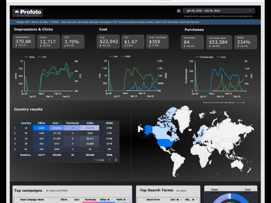Click the ROAS metric icon in Top campaigns header
Viewport: 271px width, 203px height.
[124, 199]
